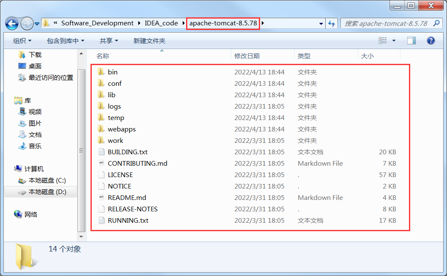Sort by 修改日期 column header
The width and height of the screenshot is (447, 276).
247,56
